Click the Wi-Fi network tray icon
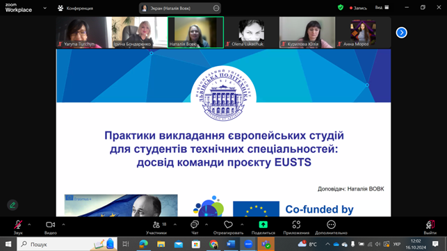The height and width of the screenshot is (251, 447). (x=370, y=244)
